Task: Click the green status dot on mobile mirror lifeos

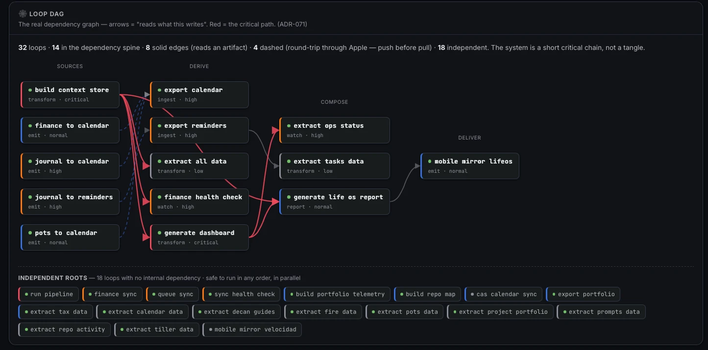Action: pos(430,162)
